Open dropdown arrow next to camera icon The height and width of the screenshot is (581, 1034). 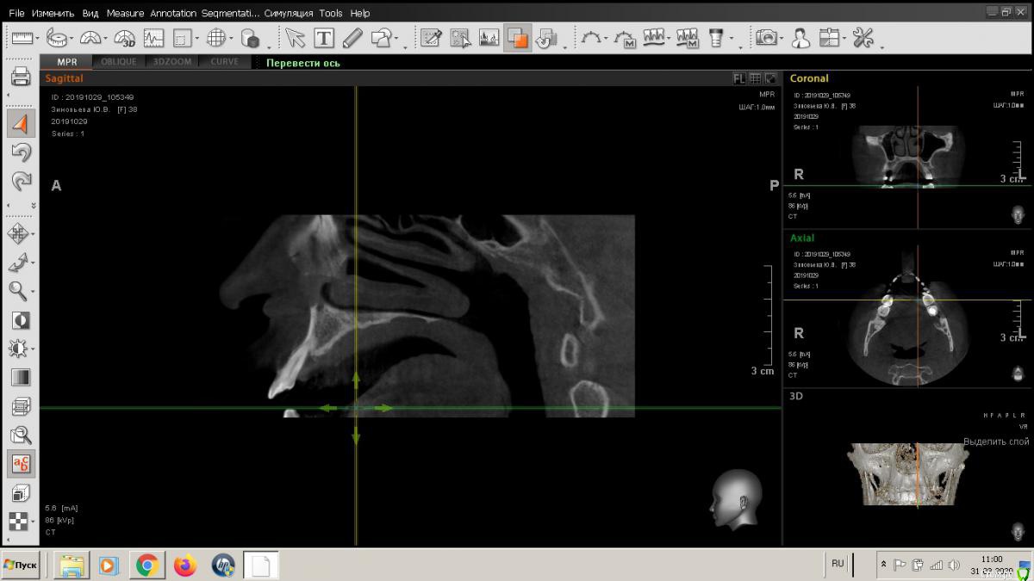click(781, 39)
